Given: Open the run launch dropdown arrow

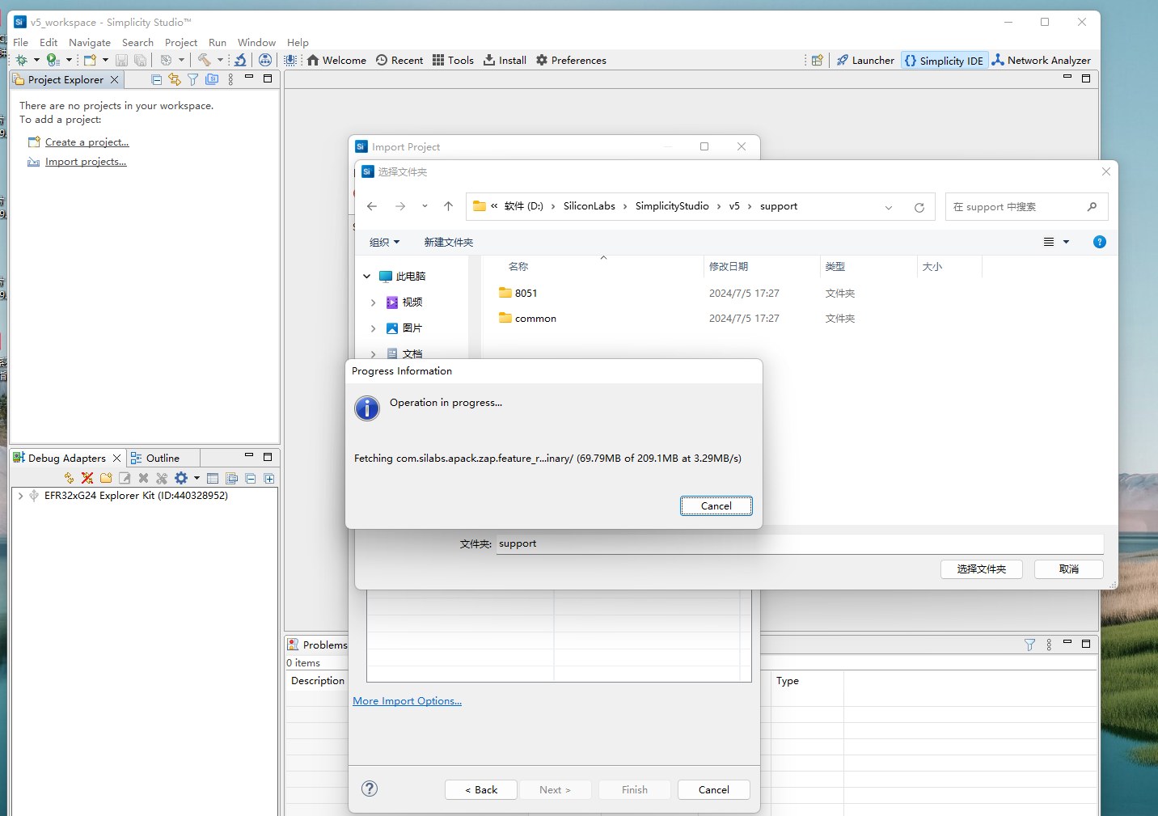Looking at the screenshot, I should [69, 60].
